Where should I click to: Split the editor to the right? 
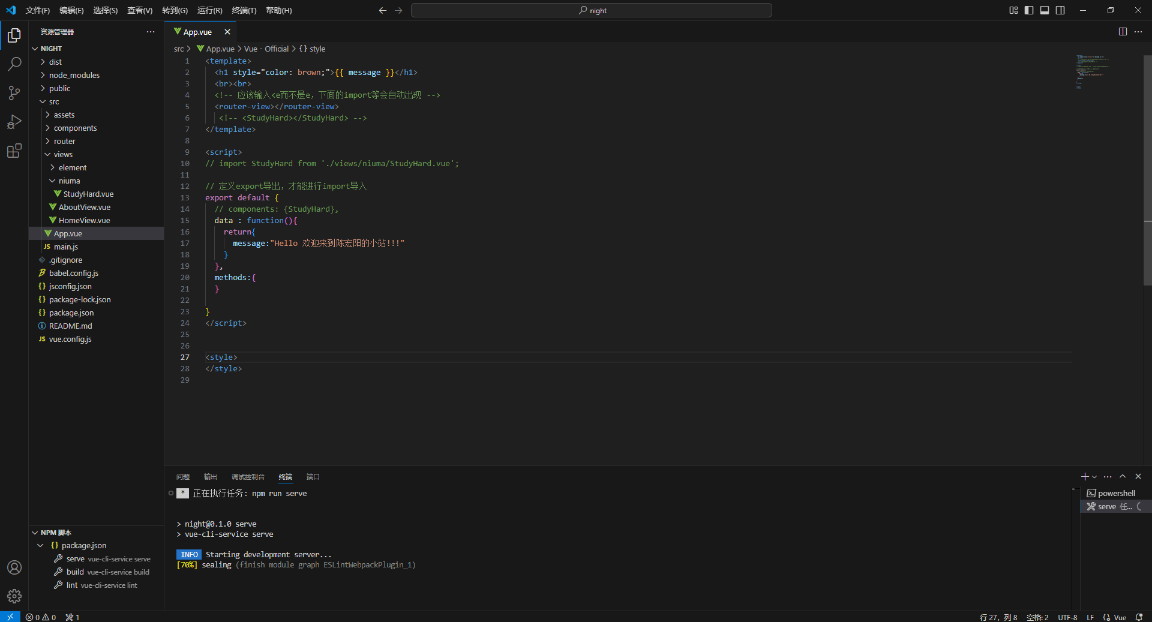tap(1123, 32)
